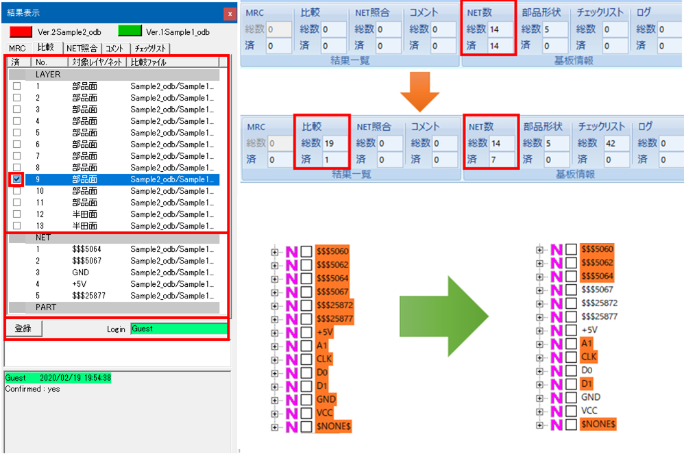Uncheck the checked box on row 9

click(x=17, y=179)
